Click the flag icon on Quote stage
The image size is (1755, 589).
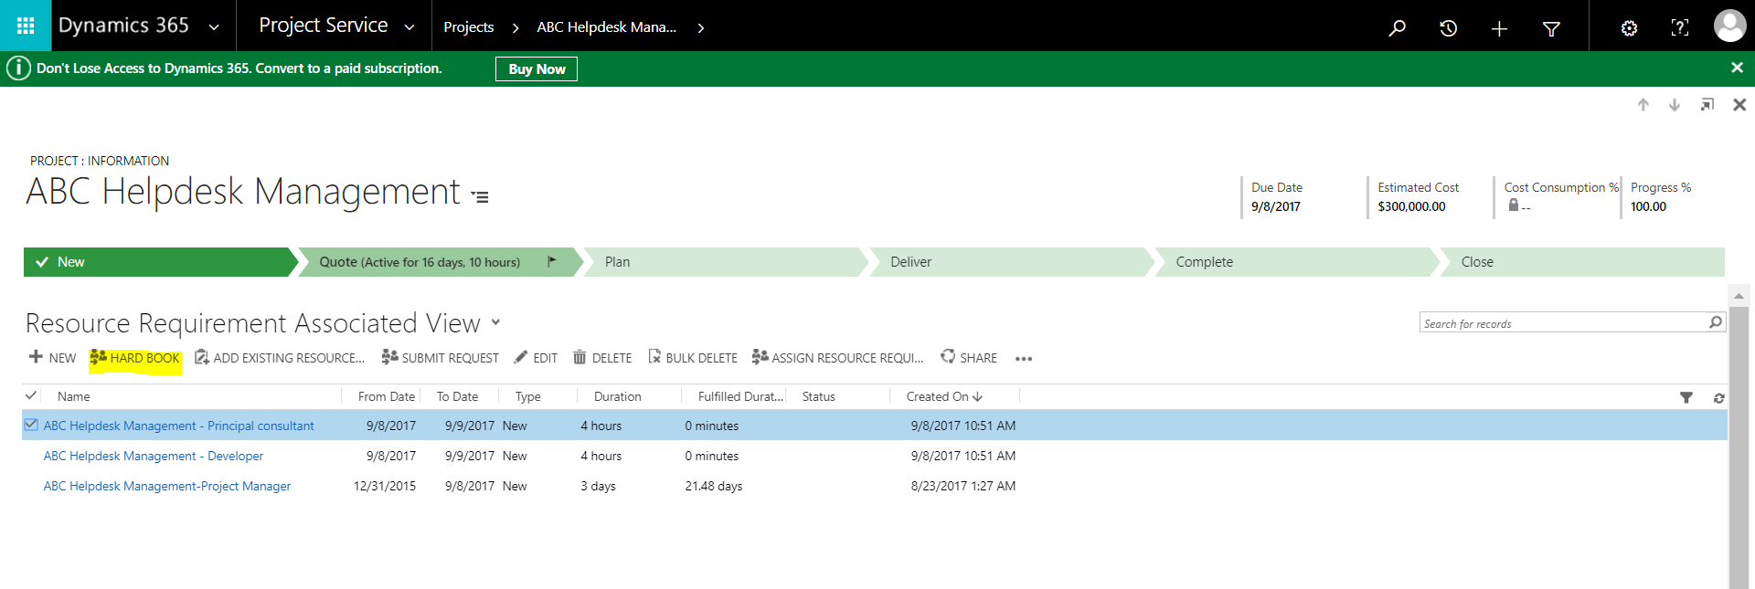click(552, 261)
